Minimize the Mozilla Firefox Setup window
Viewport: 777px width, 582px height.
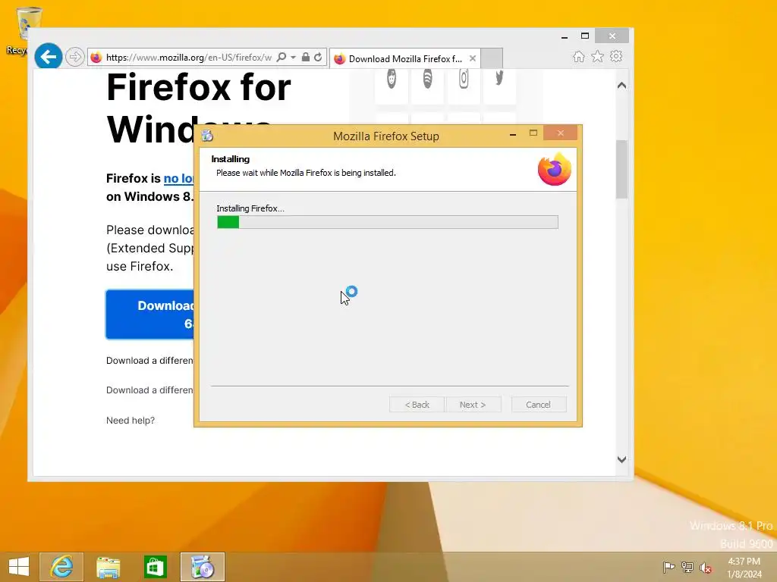click(x=513, y=133)
